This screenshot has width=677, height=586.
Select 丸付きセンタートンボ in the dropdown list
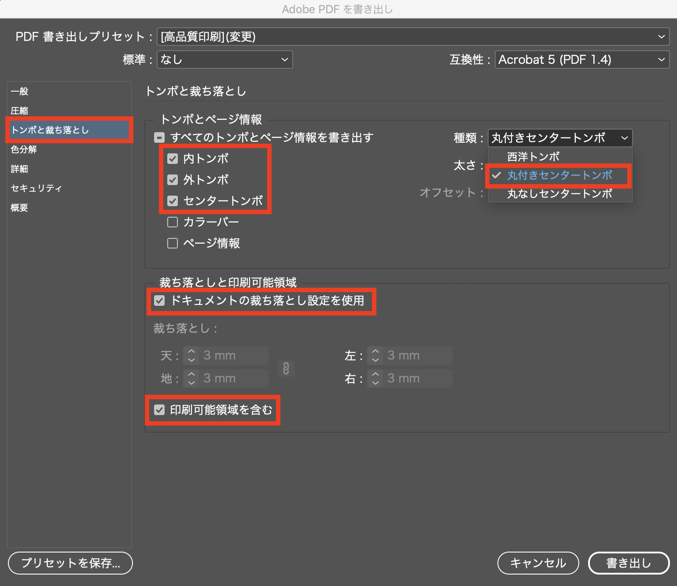(559, 175)
